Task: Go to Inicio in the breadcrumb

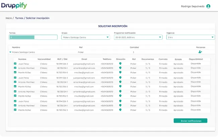Action: (9, 18)
